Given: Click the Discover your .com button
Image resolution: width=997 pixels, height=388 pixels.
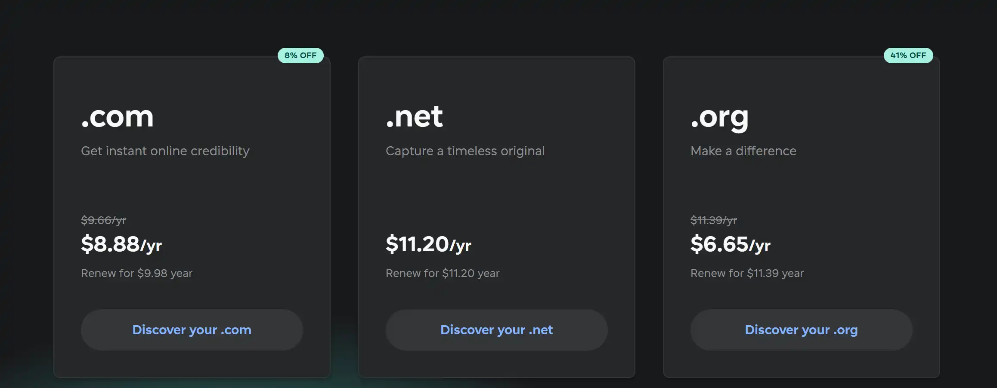Looking at the screenshot, I should pos(192,330).
